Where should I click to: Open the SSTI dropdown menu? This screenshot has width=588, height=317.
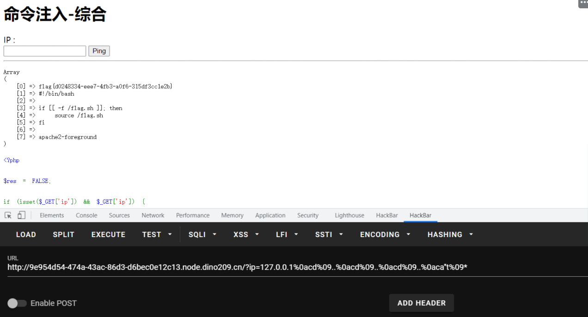pyautogui.click(x=329, y=235)
